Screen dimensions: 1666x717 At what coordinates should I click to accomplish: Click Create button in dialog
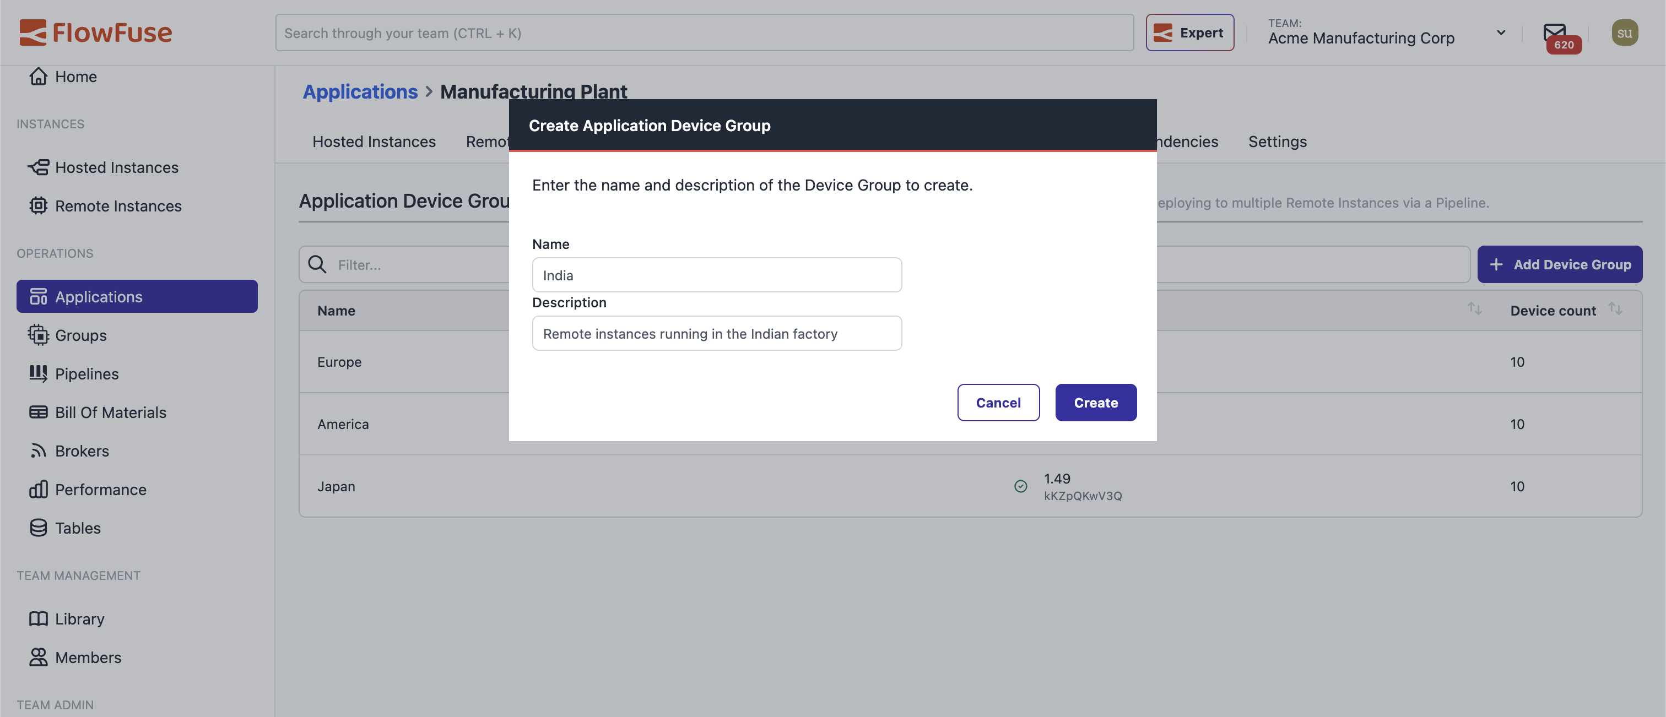pos(1096,402)
